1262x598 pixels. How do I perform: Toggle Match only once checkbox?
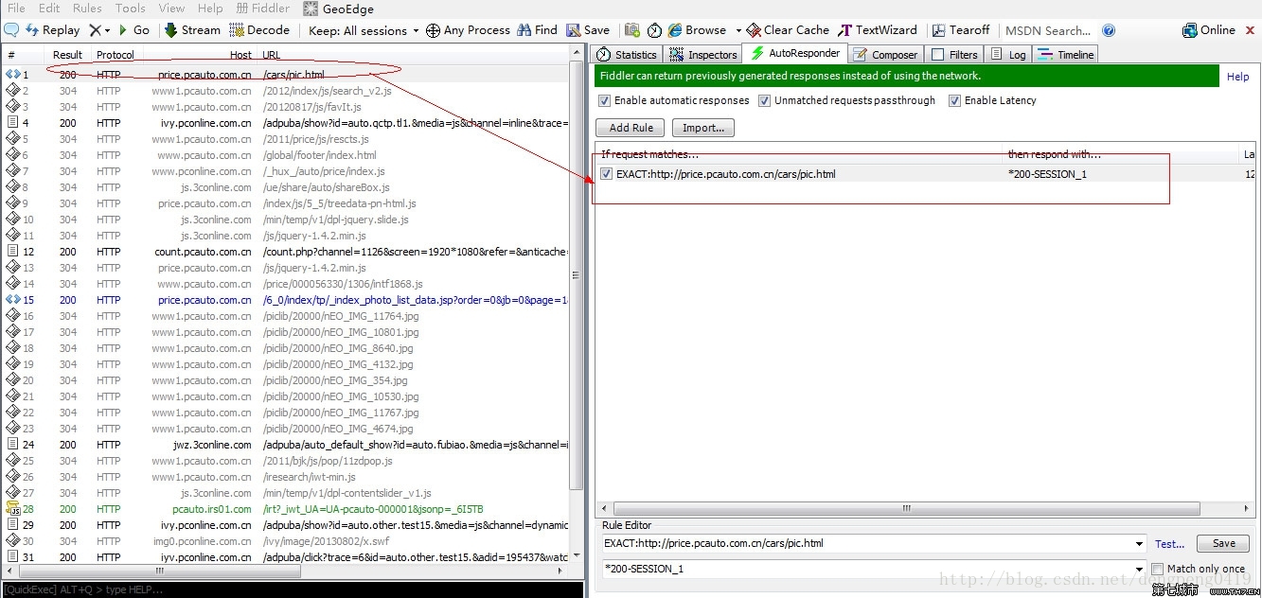coord(1157,569)
